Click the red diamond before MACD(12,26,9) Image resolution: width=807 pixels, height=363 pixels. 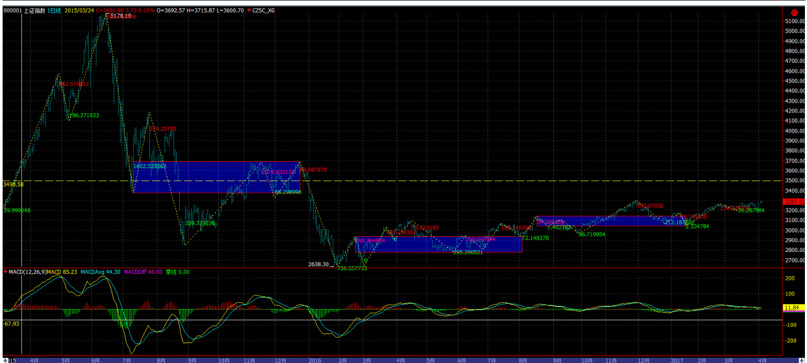pos(5,272)
